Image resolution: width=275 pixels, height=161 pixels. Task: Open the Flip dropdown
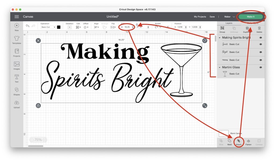click(x=113, y=27)
